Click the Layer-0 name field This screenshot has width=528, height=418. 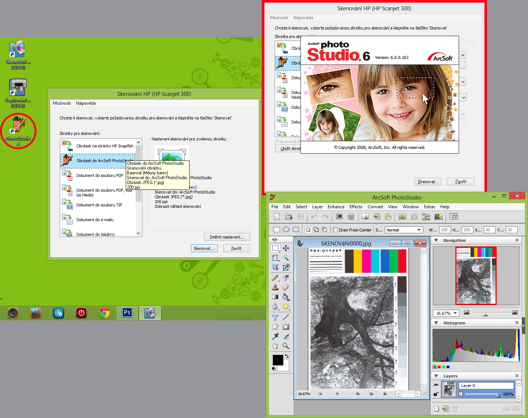tap(486, 386)
